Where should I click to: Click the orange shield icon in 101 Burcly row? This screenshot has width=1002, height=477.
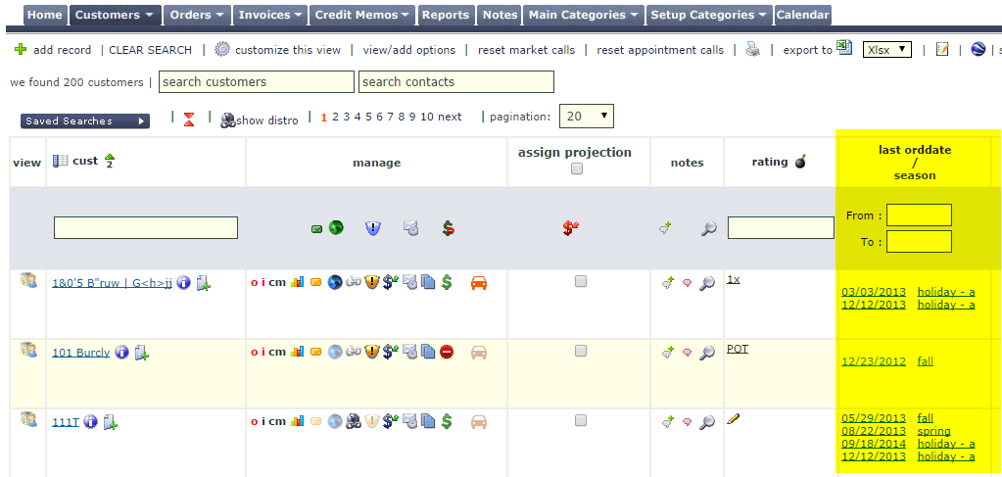pyautogui.click(x=372, y=352)
